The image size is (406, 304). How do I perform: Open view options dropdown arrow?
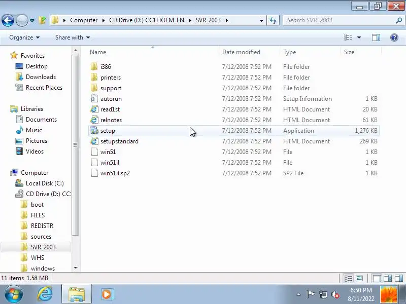point(359,37)
